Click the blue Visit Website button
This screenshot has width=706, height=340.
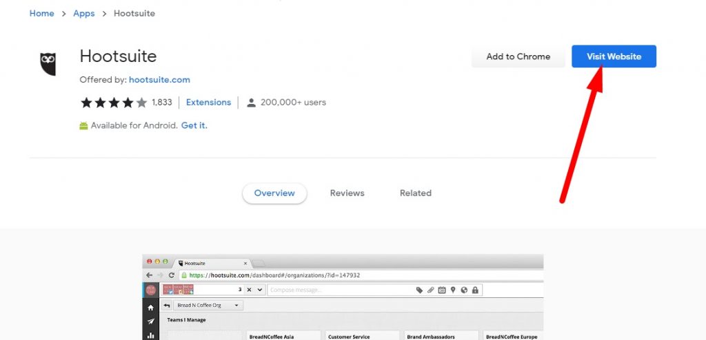pos(614,56)
